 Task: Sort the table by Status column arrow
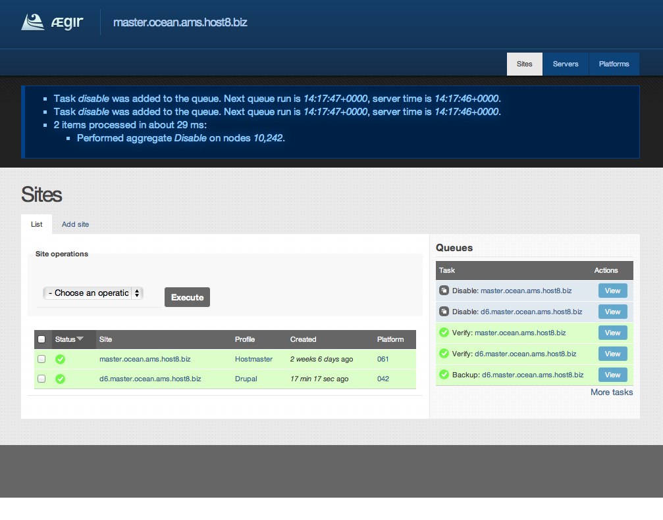[80, 339]
